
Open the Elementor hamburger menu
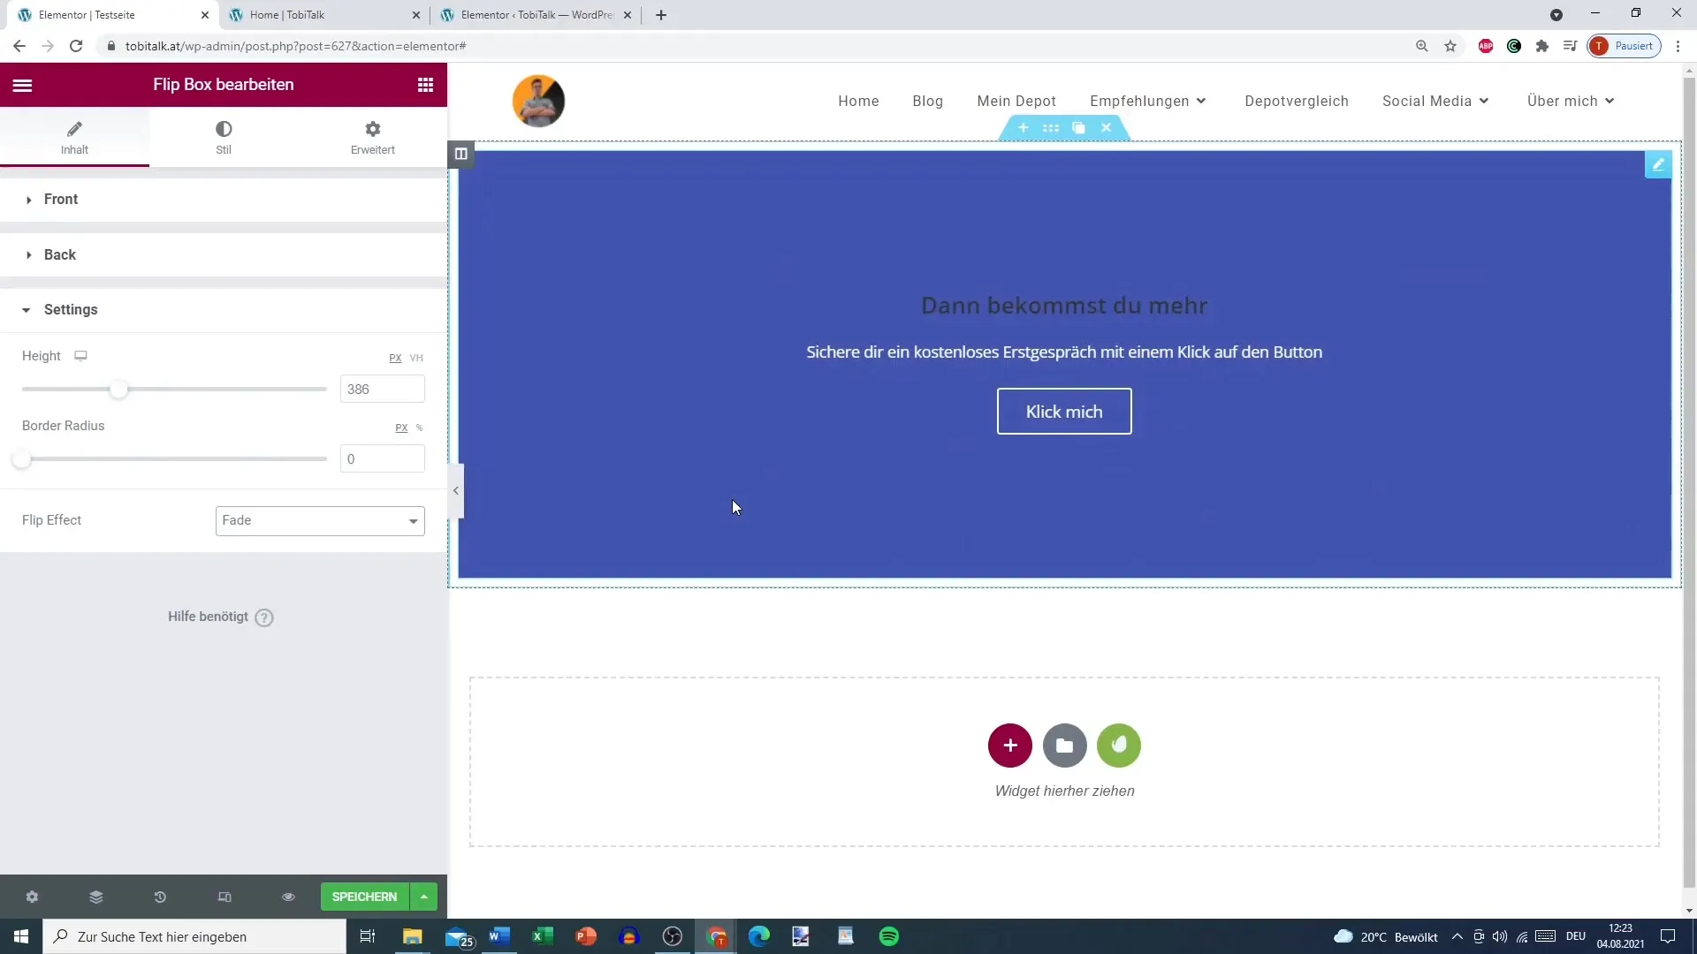[x=22, y=85]
